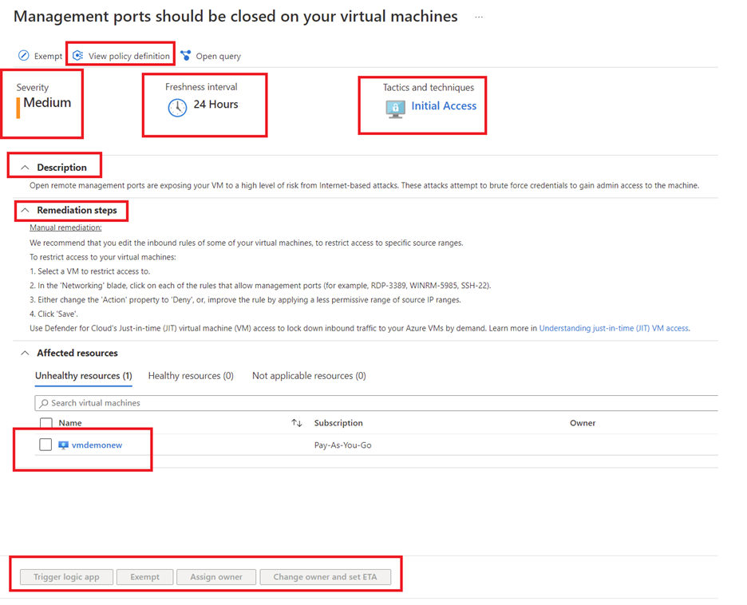
Task: Select the Unhealthy resources tab
Action: (x=83, y=376)
